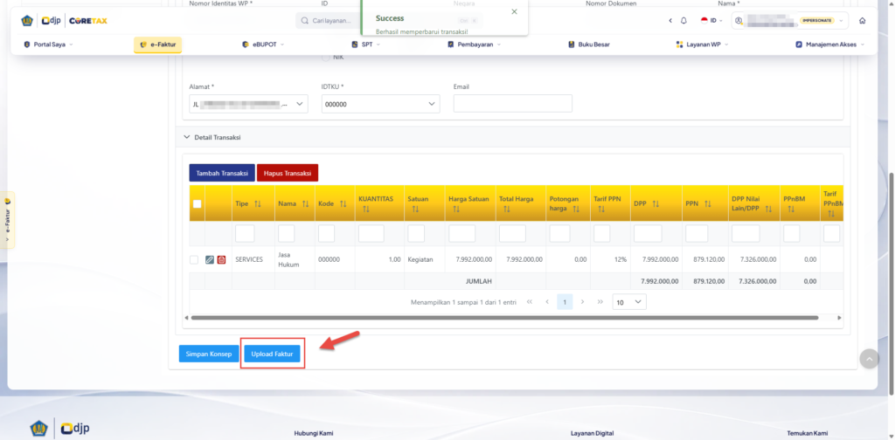Click the Nama column filter box

click(x=287, y=233)
